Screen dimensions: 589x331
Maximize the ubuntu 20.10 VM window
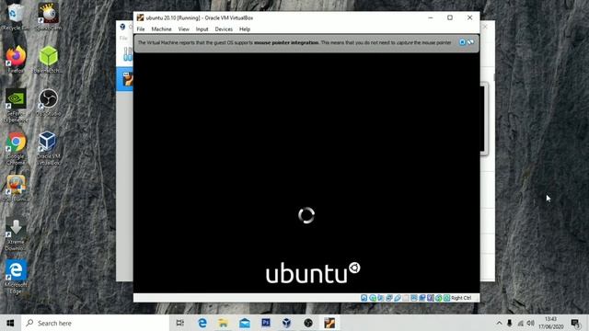450,17
